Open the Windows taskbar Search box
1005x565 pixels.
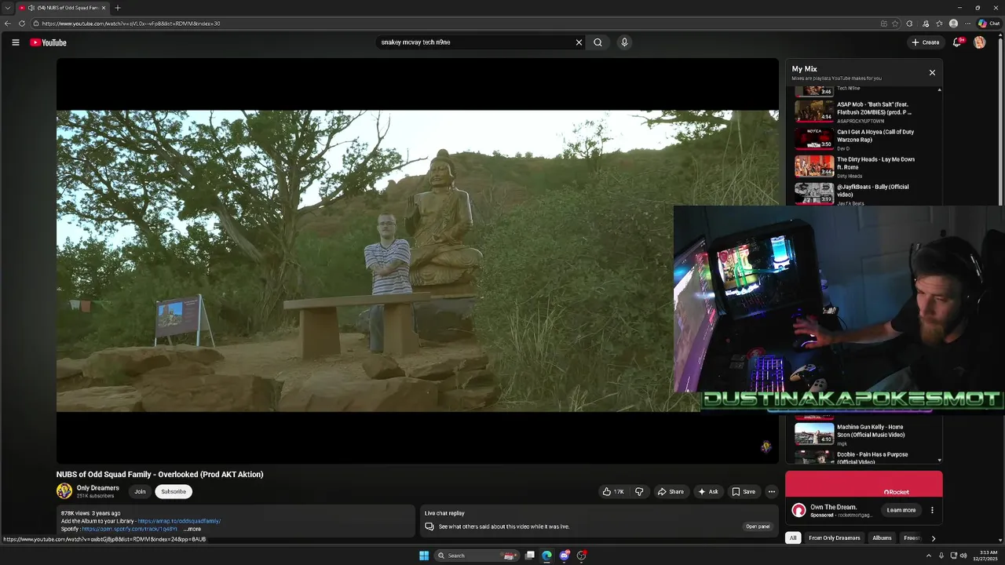click(x=476, y=556)
